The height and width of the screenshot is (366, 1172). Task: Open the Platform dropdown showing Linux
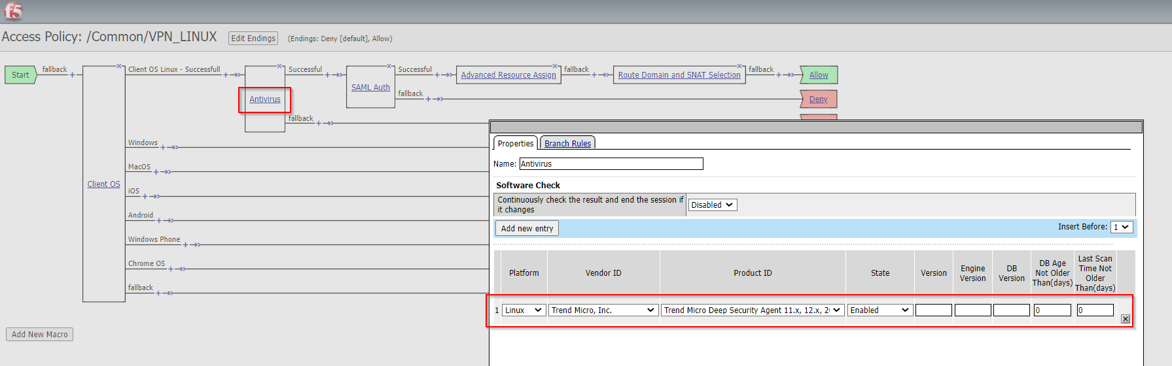(x=524, y=310)
